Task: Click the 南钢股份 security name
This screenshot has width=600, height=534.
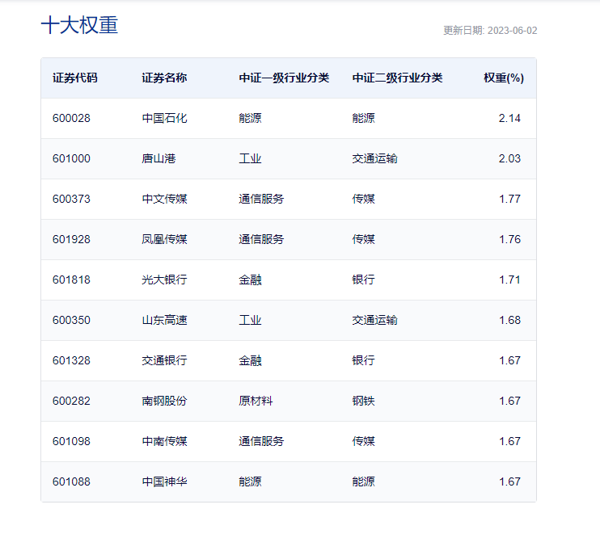Action: 164,401
